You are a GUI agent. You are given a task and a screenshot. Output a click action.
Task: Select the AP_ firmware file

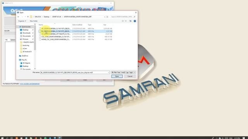click(x=76, y=29)
